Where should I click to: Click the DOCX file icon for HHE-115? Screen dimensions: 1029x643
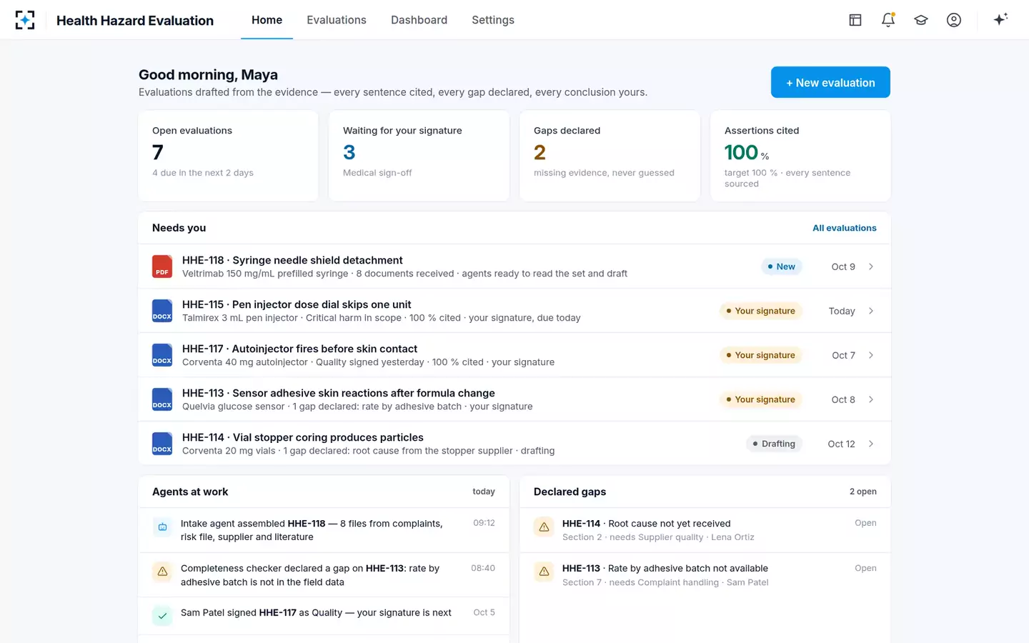click(162, 311)
